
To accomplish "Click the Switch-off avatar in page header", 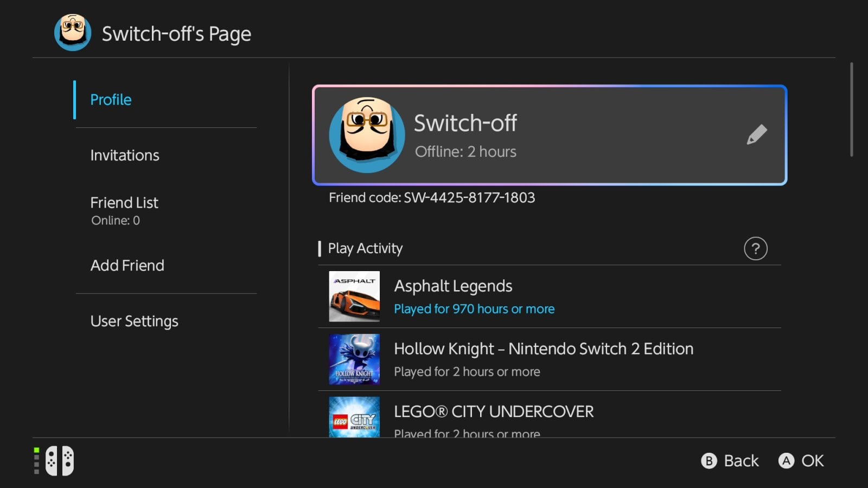I will click(73, 33).
